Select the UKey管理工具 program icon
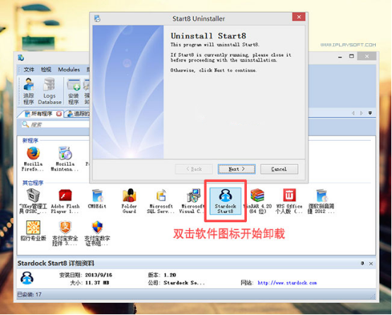The width and height of the screenshot is (392, 315). pyautogui.click(x=33, y=201)
